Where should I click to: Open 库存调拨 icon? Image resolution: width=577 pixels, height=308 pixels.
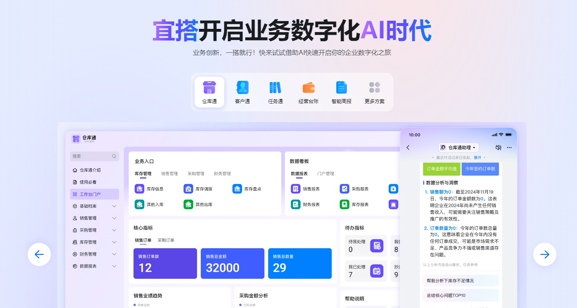tap(188, 189)
